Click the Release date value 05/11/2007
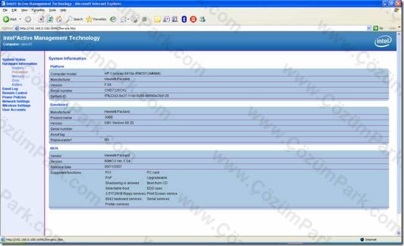 113,167
